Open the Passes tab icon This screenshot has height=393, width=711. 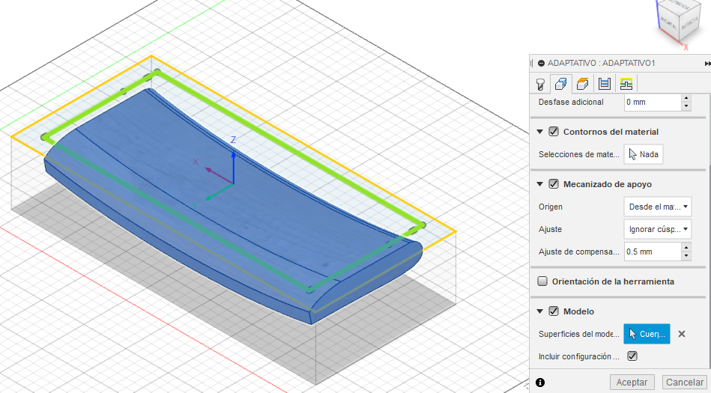click(x=604, y=84)
